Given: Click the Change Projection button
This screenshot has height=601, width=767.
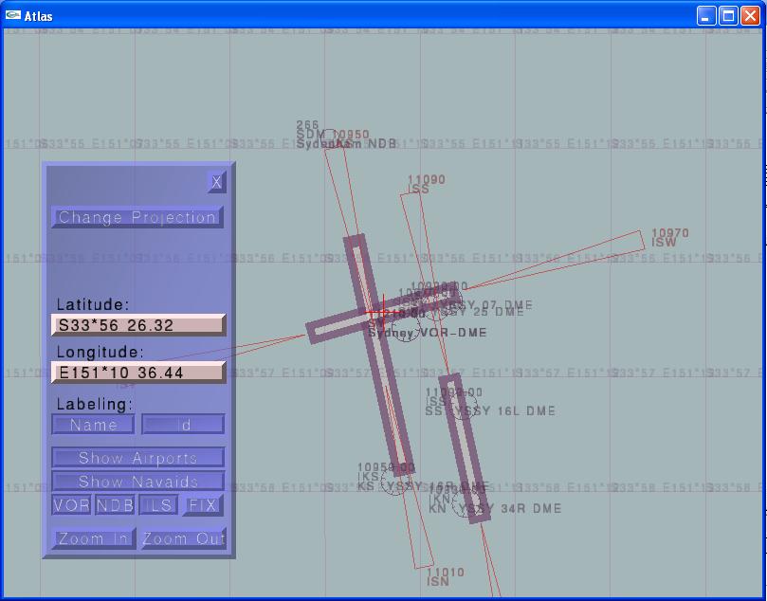Looking at the screenshot, I should coord(137,217).
